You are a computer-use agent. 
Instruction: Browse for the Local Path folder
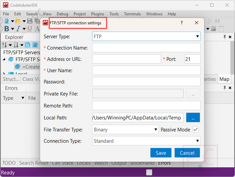coord(193,117)
